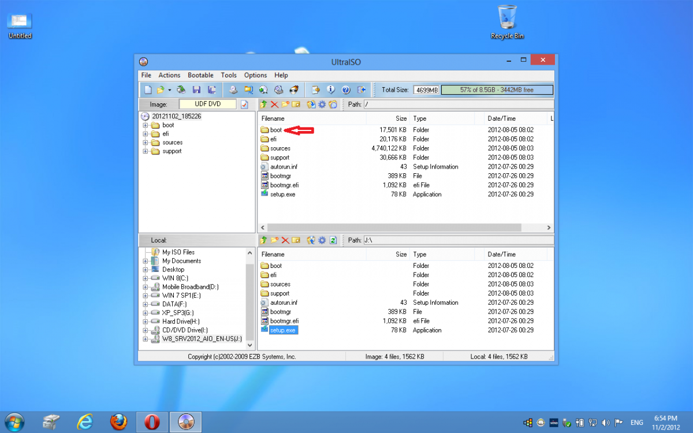Viewport: 693px width, 433px height.
Task: Open Internet Explorer from the taskbar
Action: pos(85,422)
